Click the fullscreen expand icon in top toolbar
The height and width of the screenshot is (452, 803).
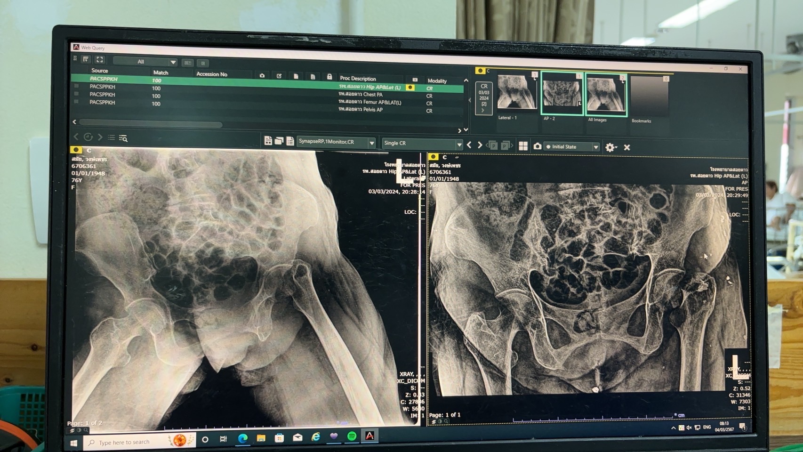pyautogui.click(x=100, y=60)
